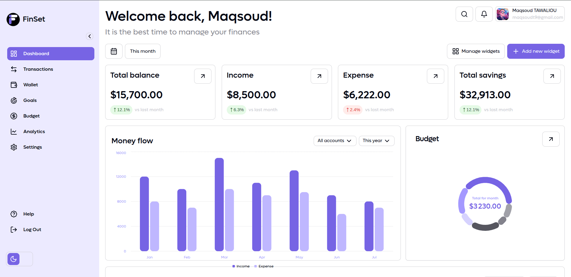Open Total savings arrow icon
Image resolution: width=571 pixels, height=277 pixels.
(x=552, y=76)
